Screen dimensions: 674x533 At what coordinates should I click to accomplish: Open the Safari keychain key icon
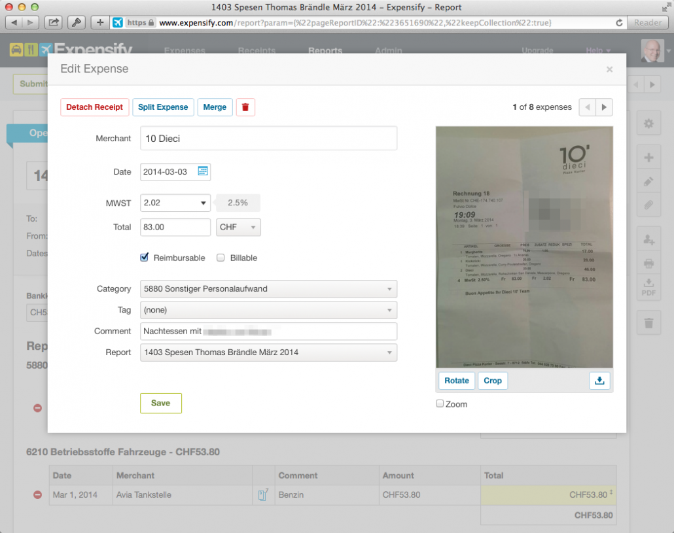click(77, 22)
